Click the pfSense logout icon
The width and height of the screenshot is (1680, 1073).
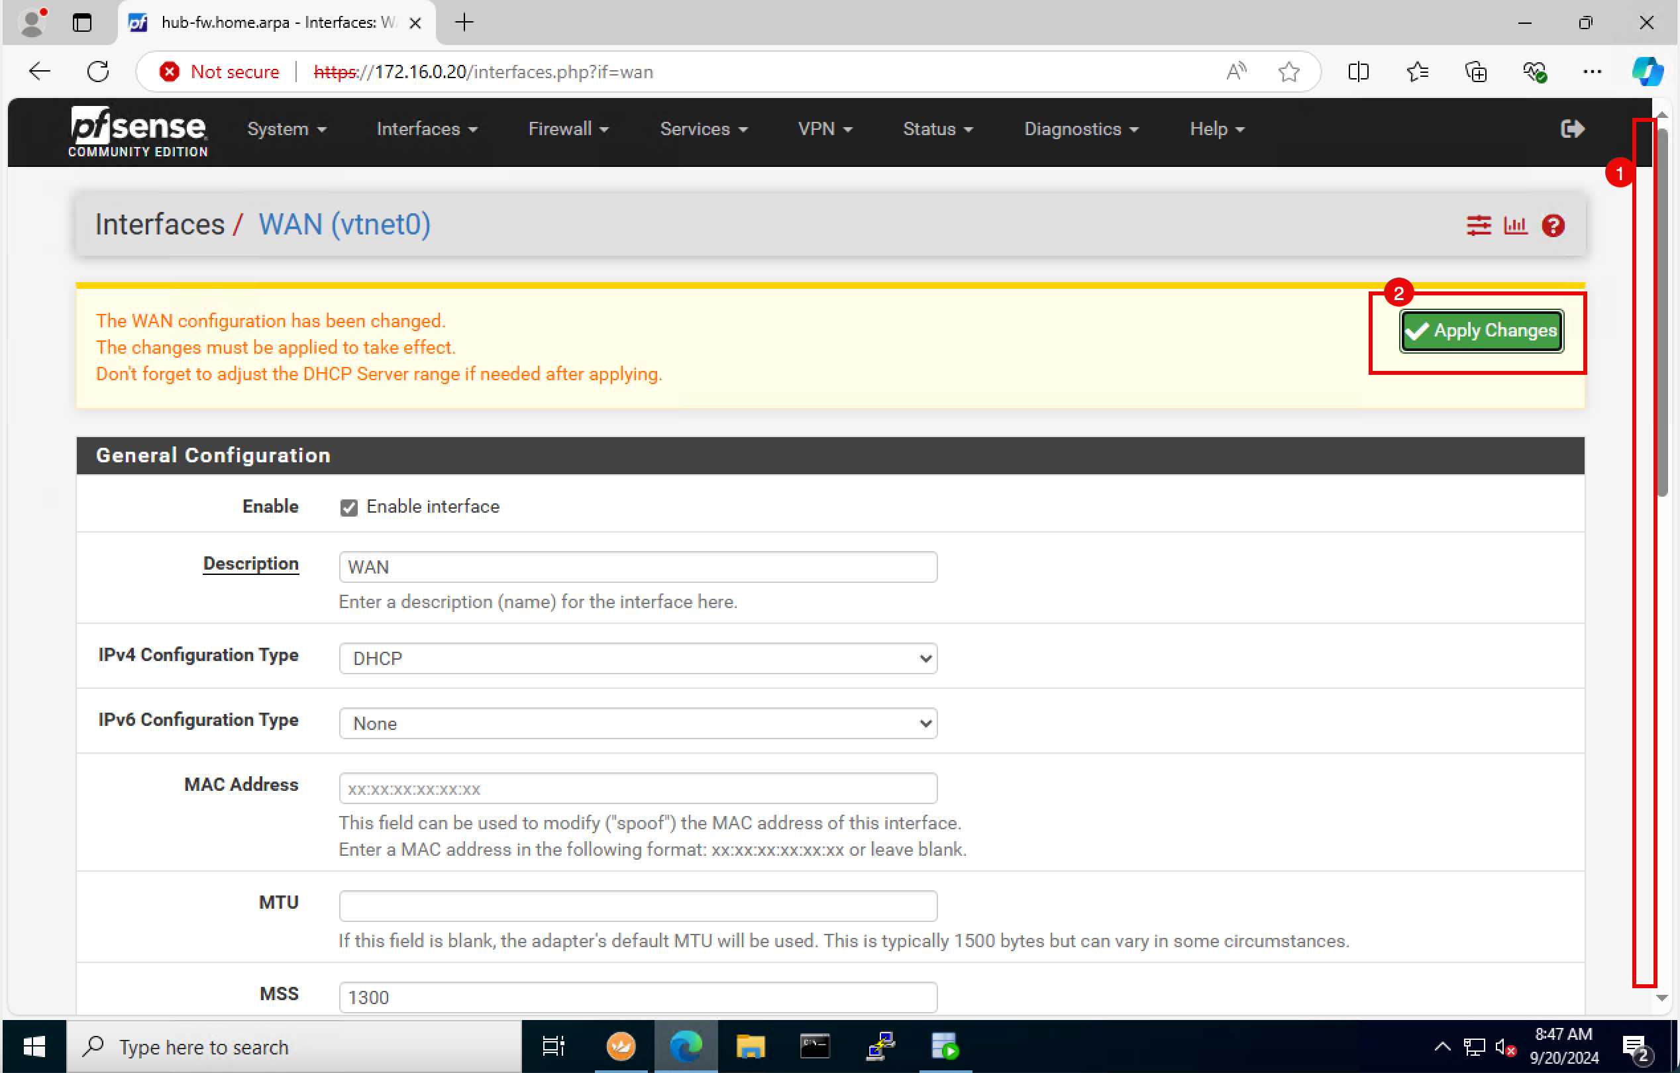point(1572,129)
